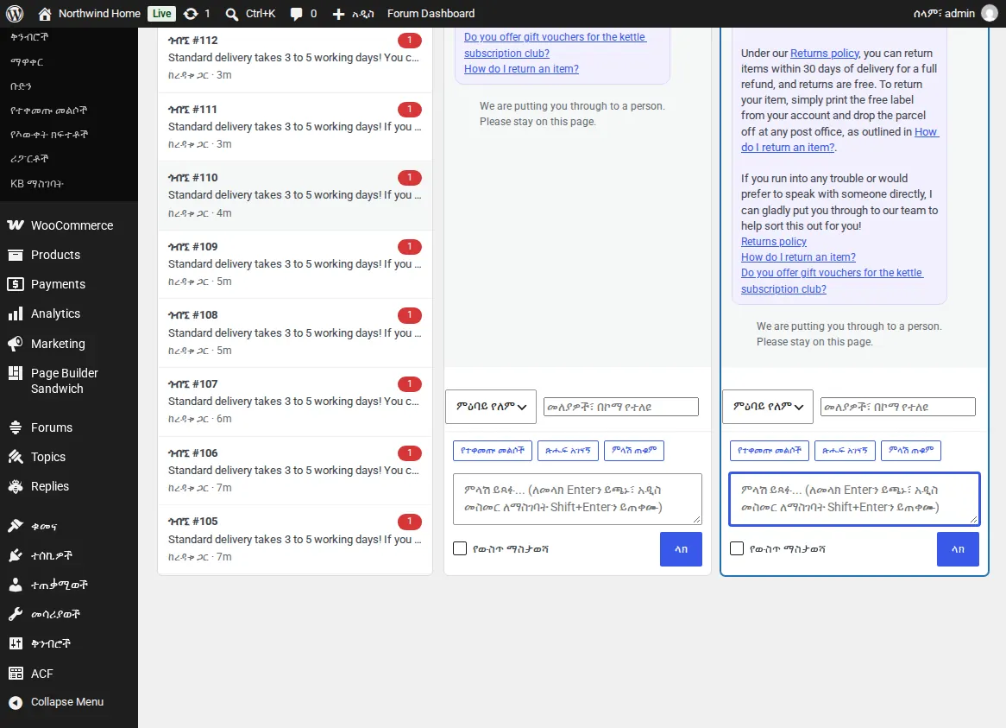
Task: Click the Replies icon in the sidebar
Action: coord(16,486)
